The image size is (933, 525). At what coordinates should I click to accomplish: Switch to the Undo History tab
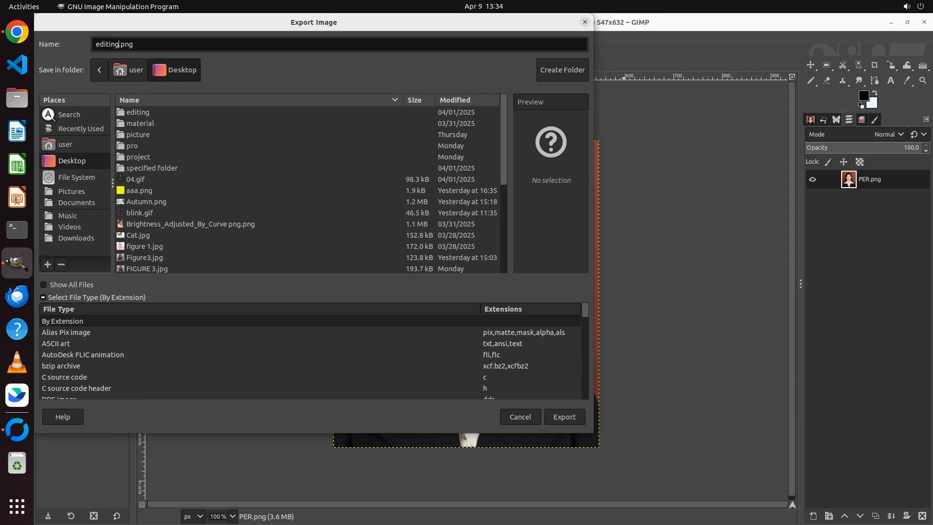pos(823,120)
